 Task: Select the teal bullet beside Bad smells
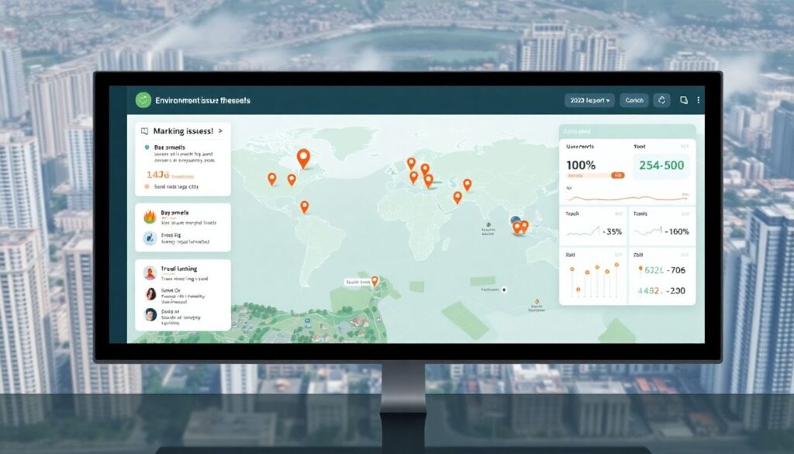pos(144,147)
